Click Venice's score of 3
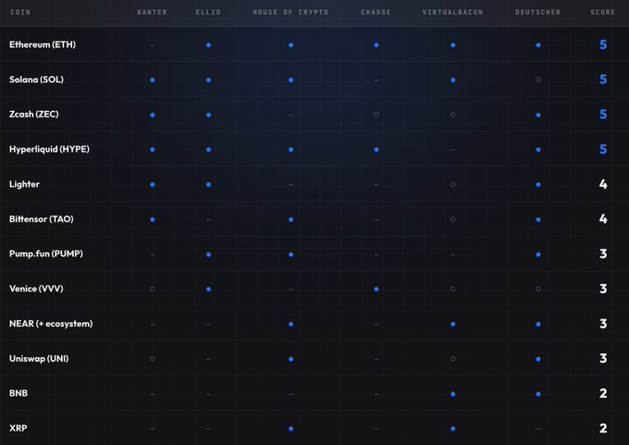The height and width of the screenshot is (445, 629). [x=603, y=289]
